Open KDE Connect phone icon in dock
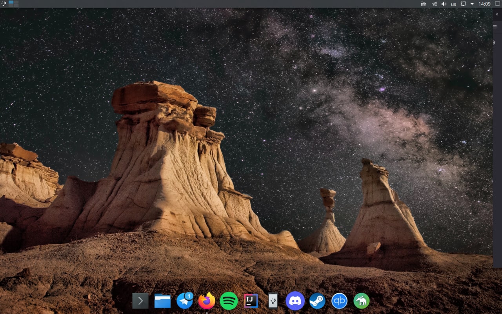This screenshot has width=502, height=314. 273,301
